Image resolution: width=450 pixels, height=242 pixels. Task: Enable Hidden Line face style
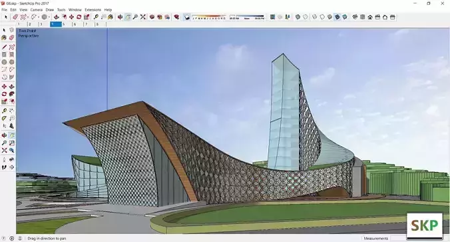322,17
